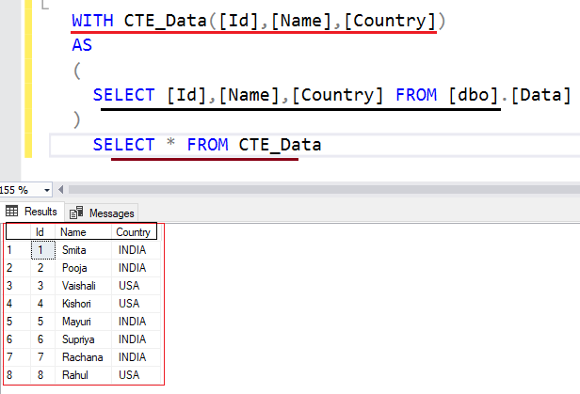Click the Messages tab icon
This screenshot has width=580, height=394.
click(76, 213)
